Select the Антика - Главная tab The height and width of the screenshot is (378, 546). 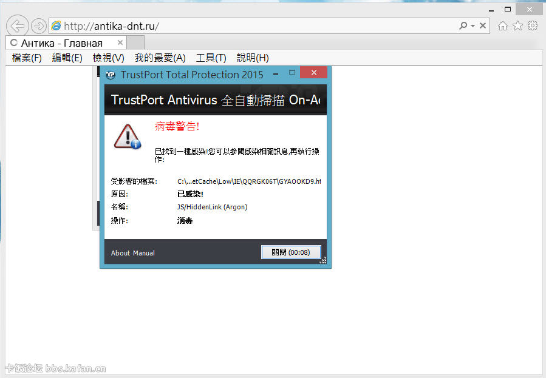[x=66, y=43]
